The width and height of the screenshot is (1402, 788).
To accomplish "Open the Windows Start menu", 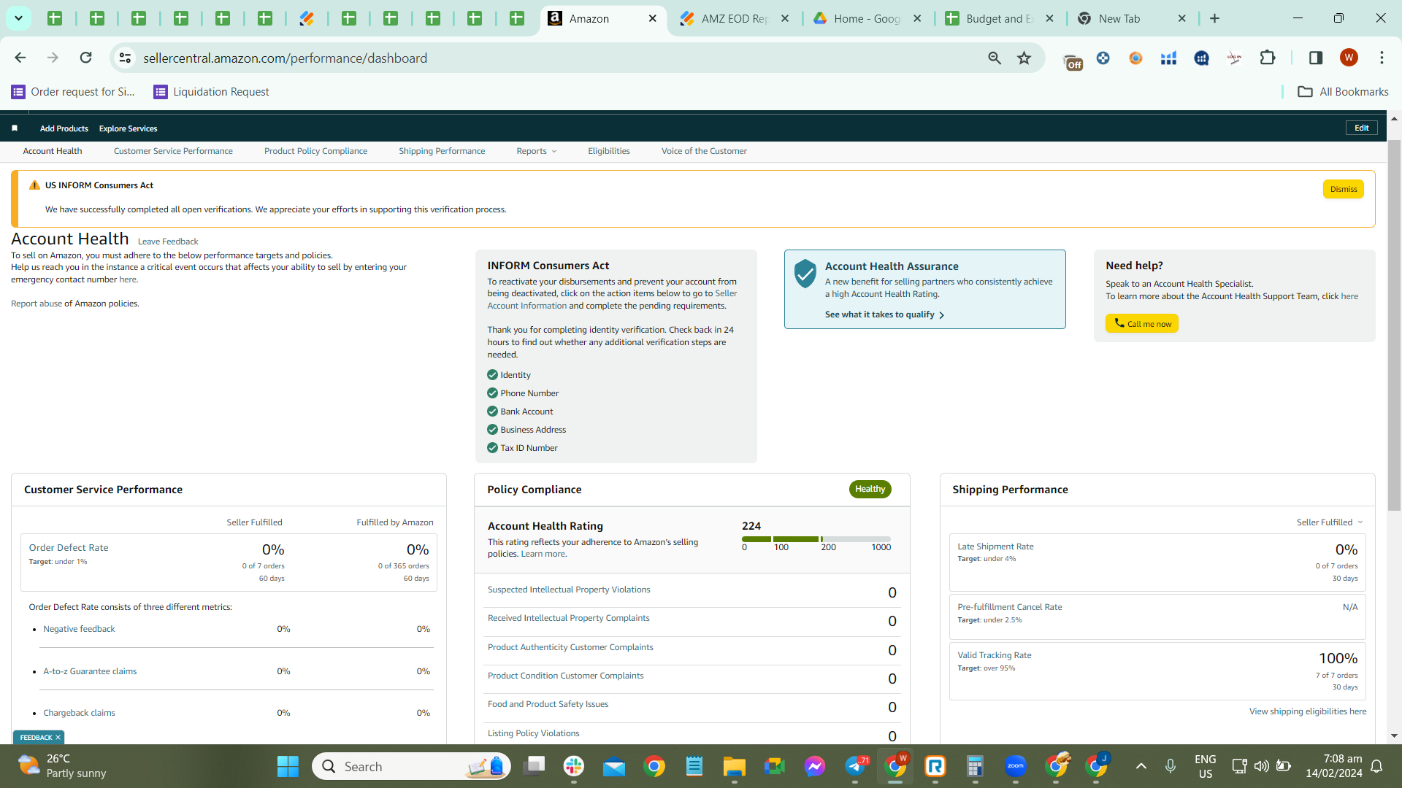I will 288,766.
